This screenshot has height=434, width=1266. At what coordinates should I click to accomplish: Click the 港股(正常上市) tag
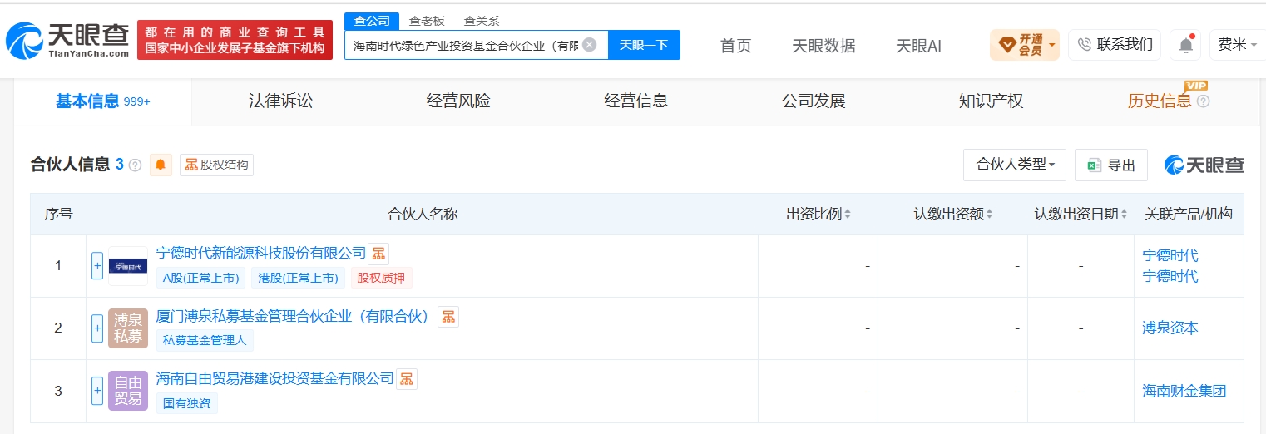click(298, 278)
